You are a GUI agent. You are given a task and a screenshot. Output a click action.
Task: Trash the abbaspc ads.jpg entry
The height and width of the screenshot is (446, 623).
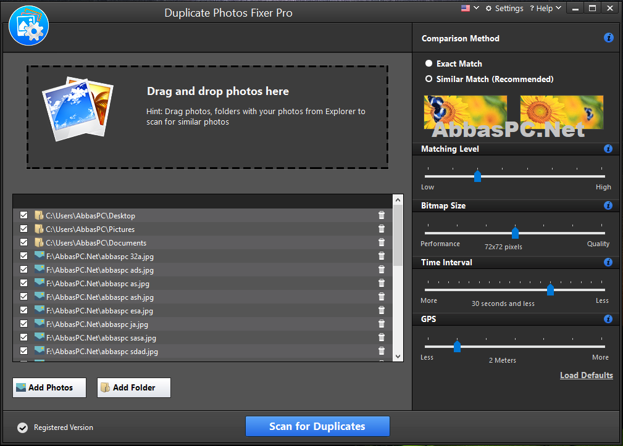(382, 270)
